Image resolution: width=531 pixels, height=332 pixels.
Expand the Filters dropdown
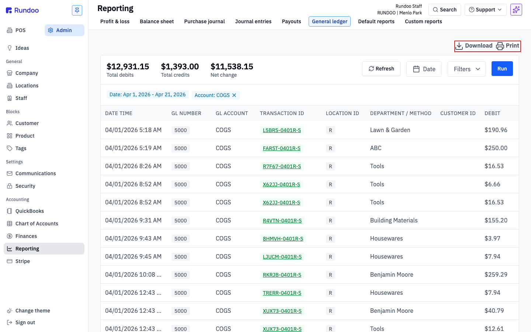click(x=466, y=69)
